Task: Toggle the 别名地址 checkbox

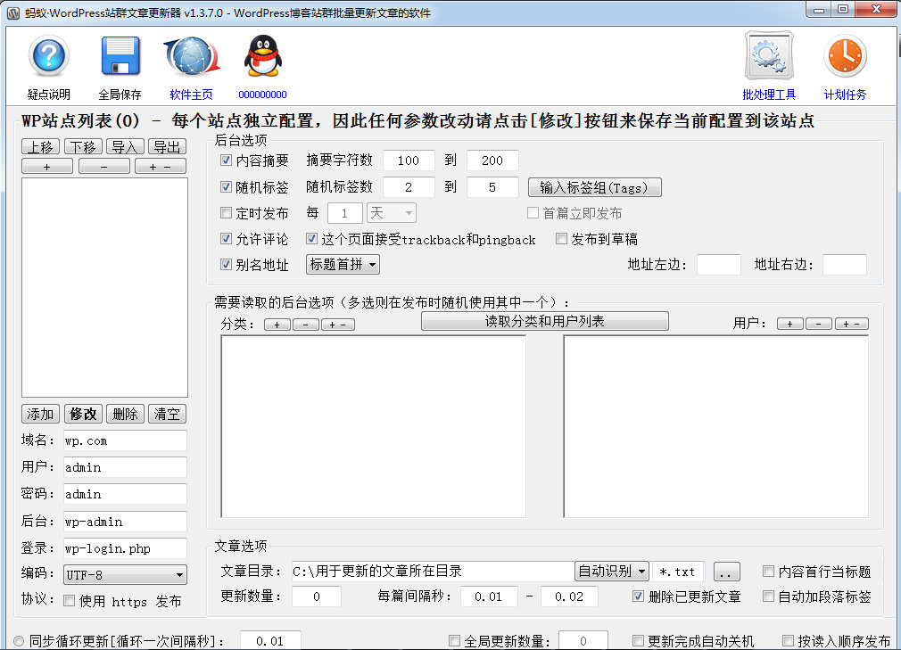Action: click(x=226, y=264)
